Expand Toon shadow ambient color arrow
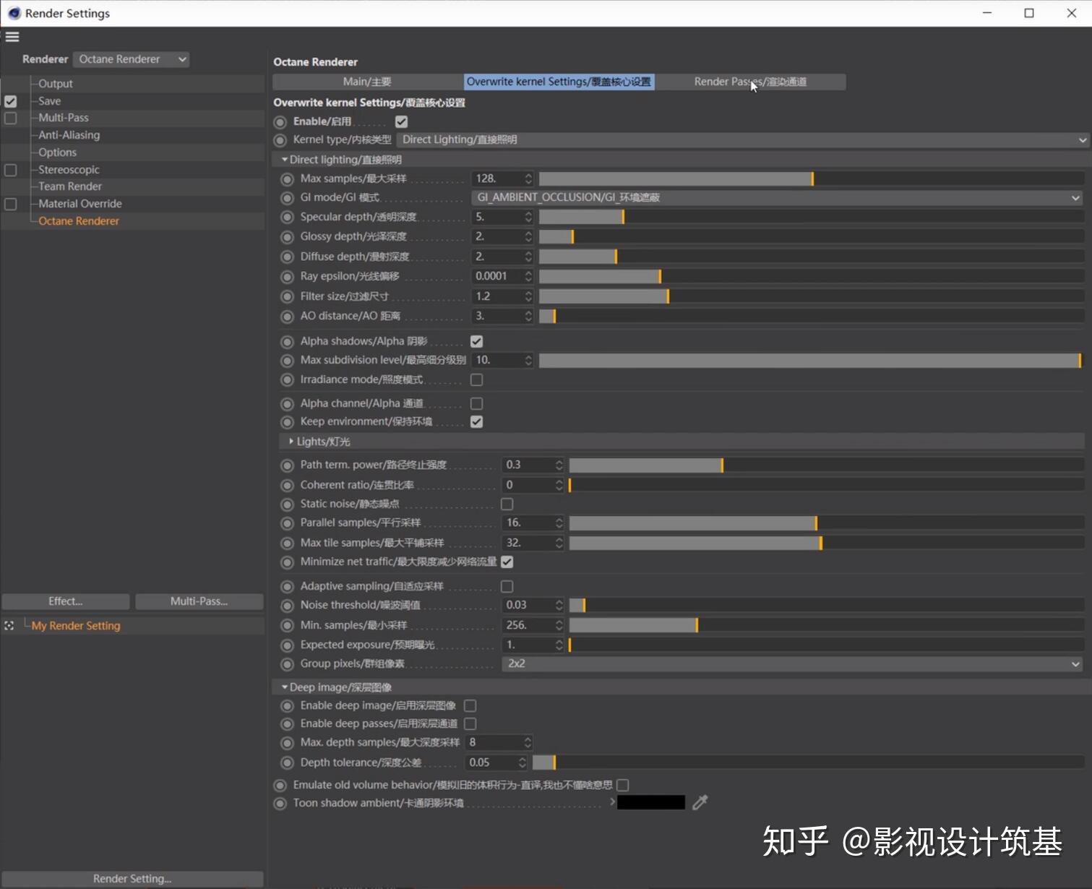The width and height of the screenshot is (1092, 889). click(612, 802)
